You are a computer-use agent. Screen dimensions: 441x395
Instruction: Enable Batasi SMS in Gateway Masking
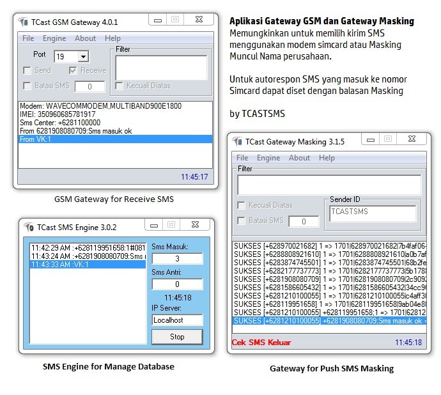point(242,221)
